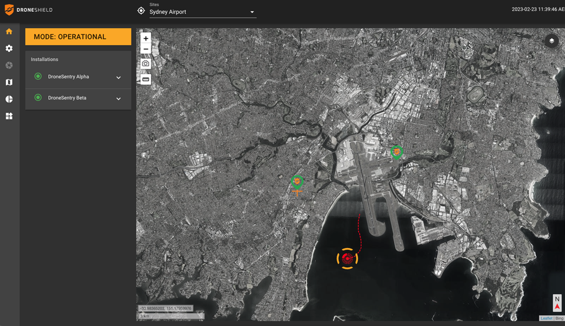Open the Sites dropdown showing Sydney Airport
Image resolution: width=565 pixels, height=326 pixels.
coord(202,12)
